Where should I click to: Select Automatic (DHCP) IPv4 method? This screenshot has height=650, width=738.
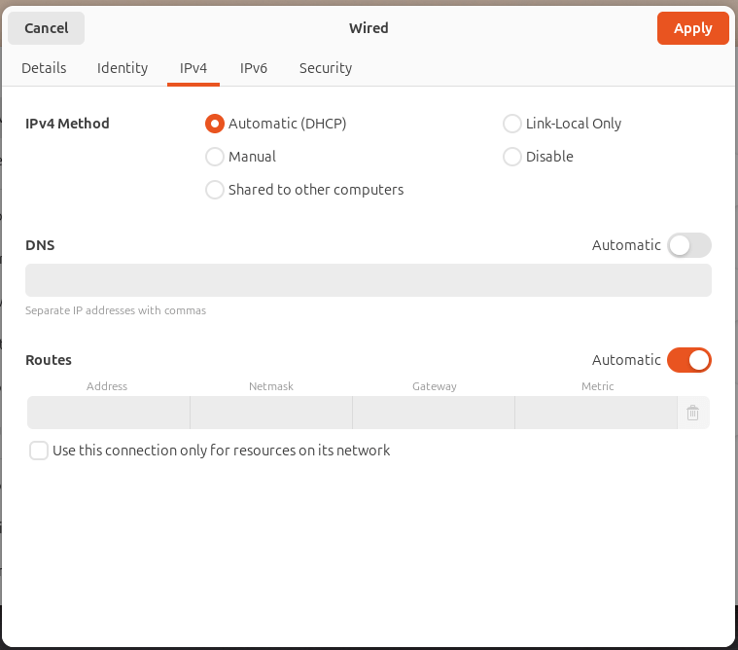pos(215,124)
